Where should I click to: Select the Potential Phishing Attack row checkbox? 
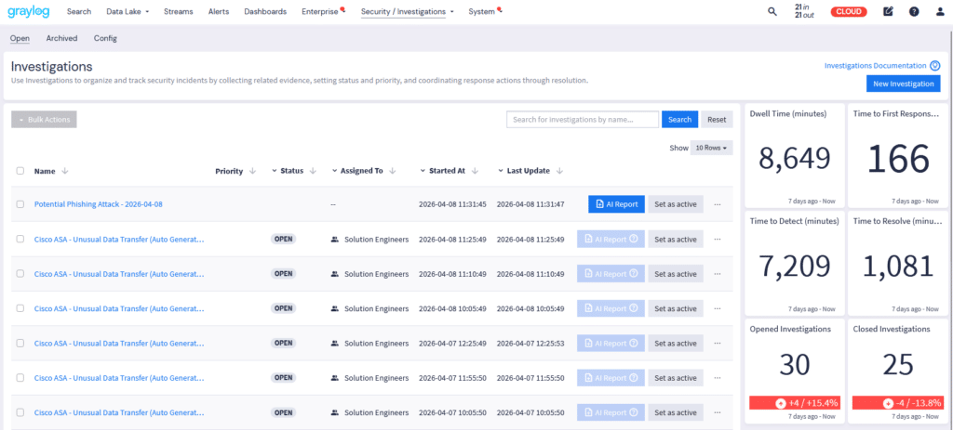(20, 204)
